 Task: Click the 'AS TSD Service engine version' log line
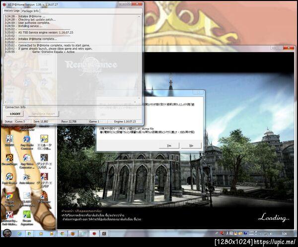[46, 32]
